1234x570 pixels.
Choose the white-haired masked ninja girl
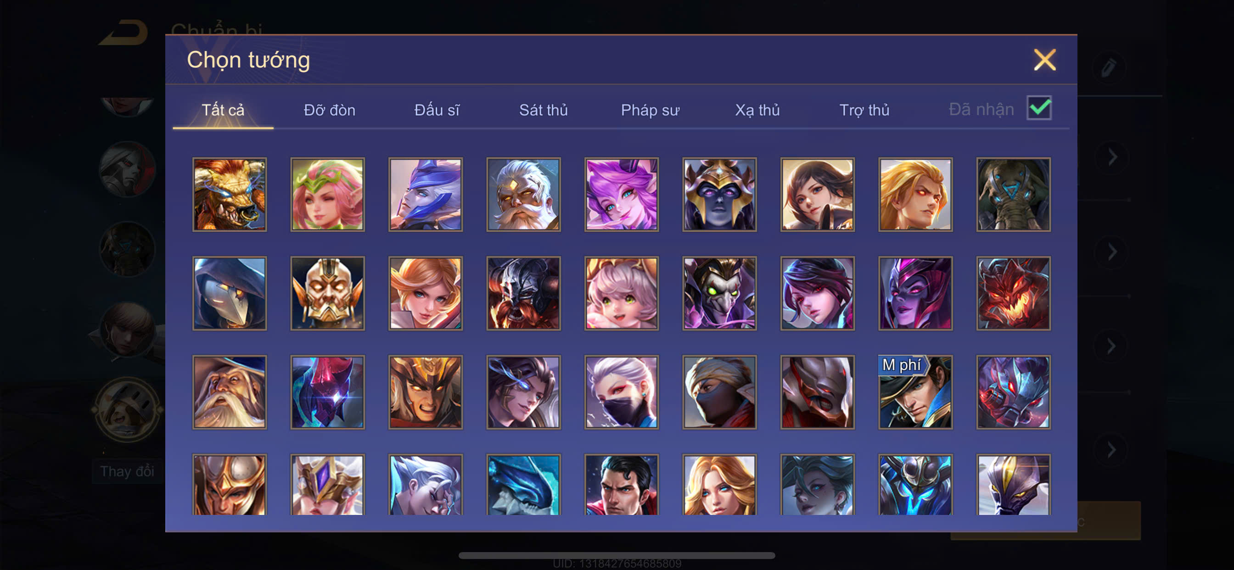click(621, 392)
